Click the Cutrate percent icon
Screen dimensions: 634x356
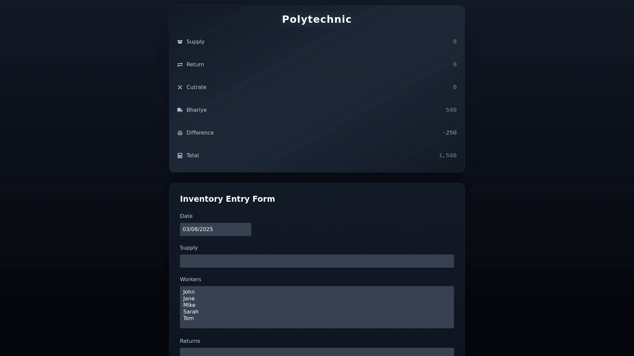(x=180, y=87)
